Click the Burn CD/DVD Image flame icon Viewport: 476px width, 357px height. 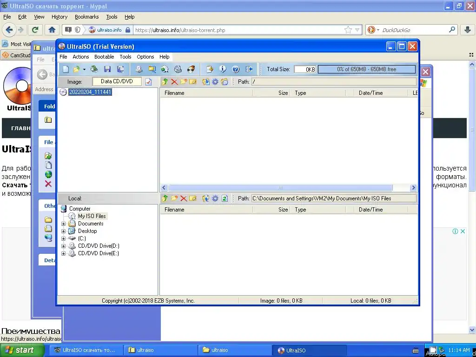coord(191,69)
